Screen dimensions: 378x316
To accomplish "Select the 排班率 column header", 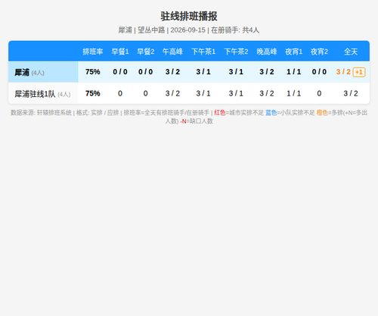I will (x=93, y=52).
